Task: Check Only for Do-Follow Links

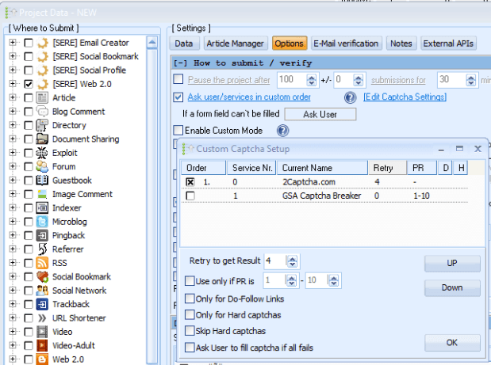Action: coord(190,298)
